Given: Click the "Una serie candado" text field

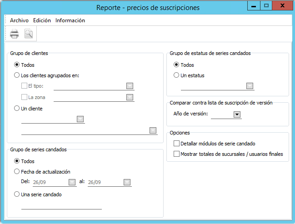Looking at the screenshot, I should click(x=61, y=205).
